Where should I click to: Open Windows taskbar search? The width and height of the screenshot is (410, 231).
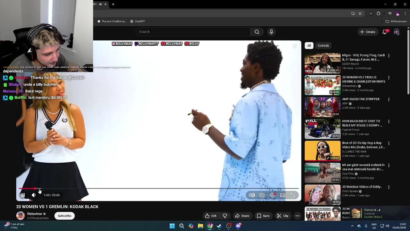(x=182, y=226)
